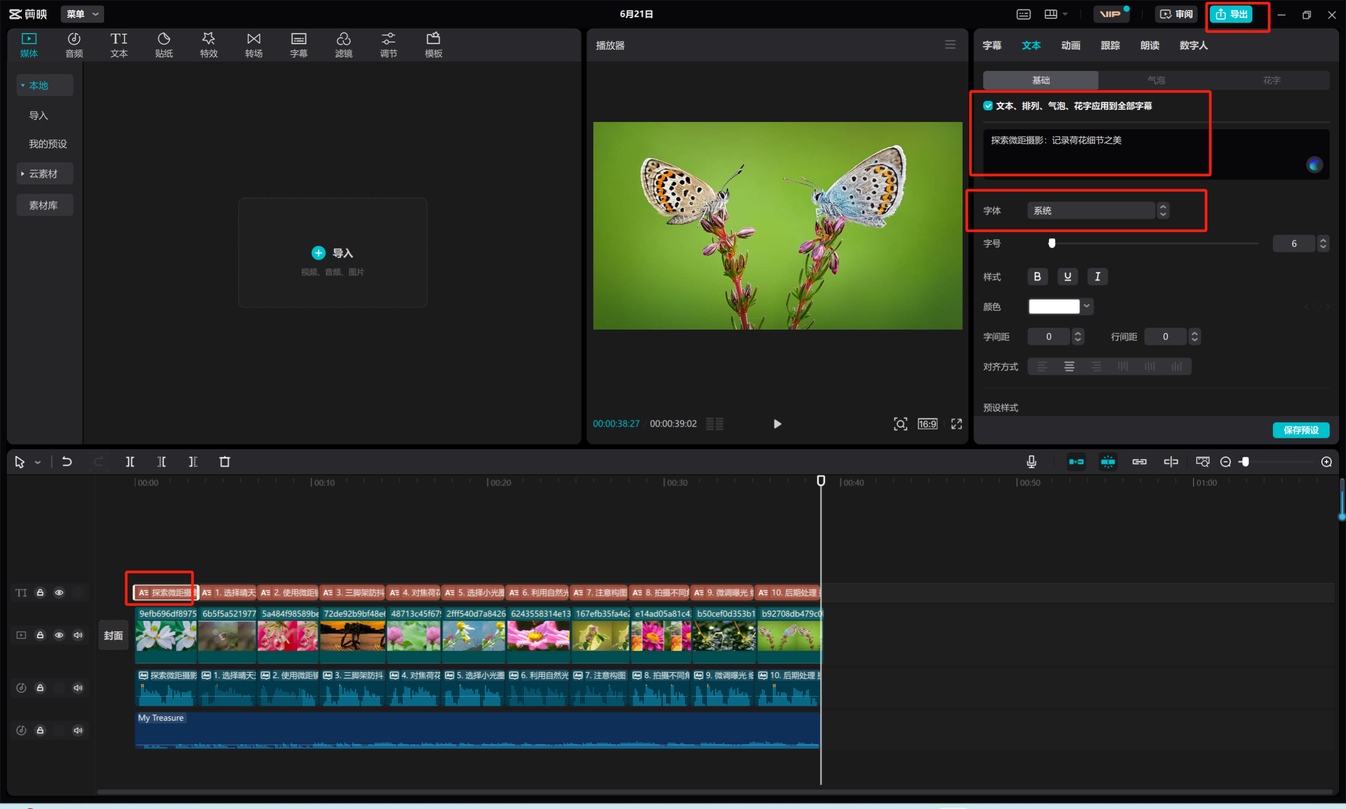Play the video in the player
Image resolution: width=1346 pixels, height=809 pixels.
[x=777, y=424]
